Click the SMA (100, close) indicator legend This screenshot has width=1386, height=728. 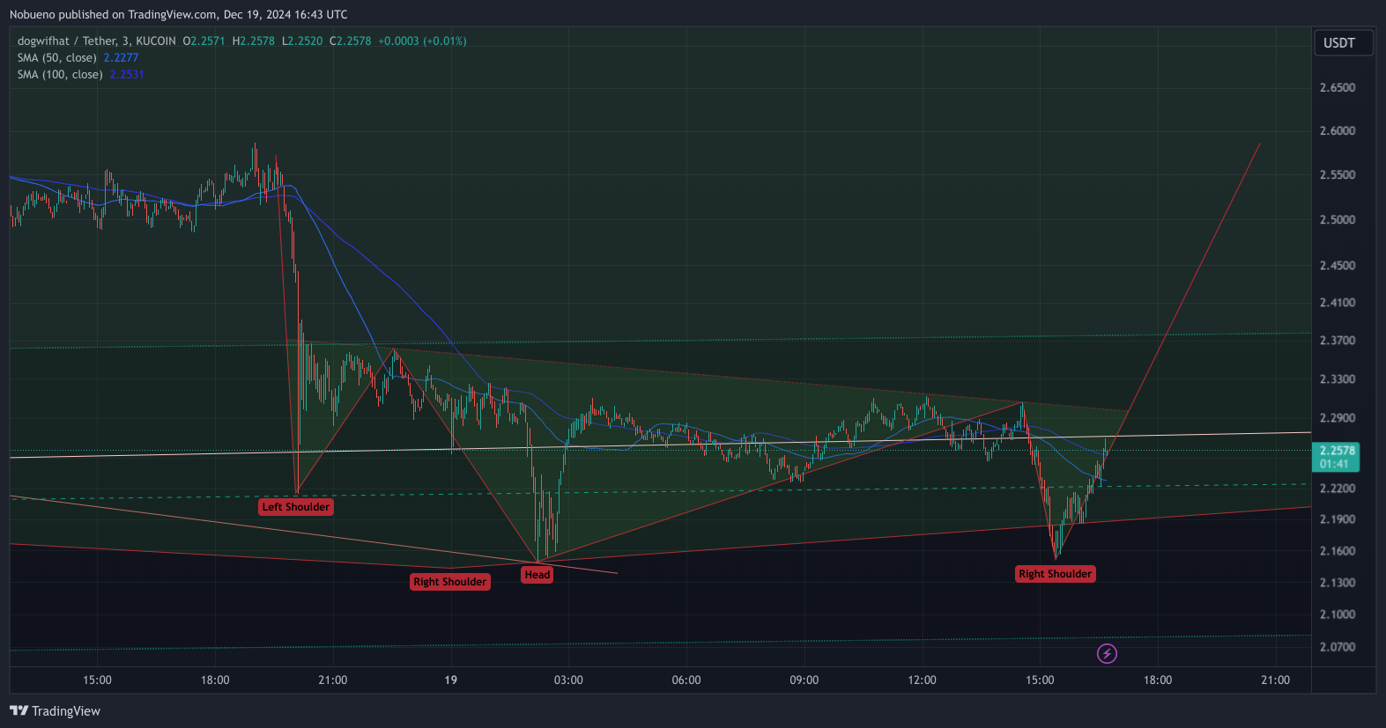coord(60,75)
